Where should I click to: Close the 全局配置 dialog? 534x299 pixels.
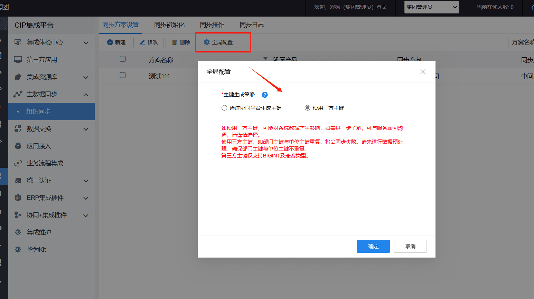[x=423, y=71]
